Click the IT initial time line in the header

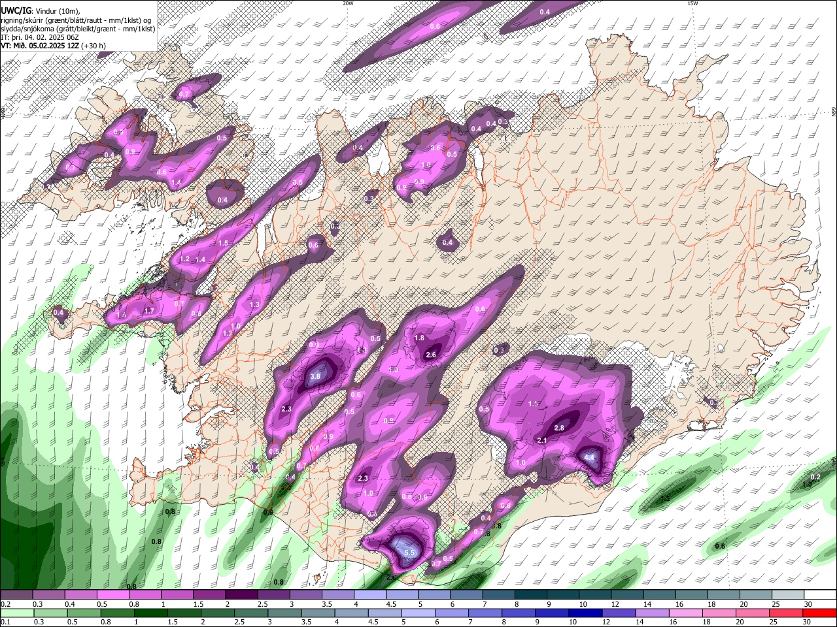click(40, 37)
